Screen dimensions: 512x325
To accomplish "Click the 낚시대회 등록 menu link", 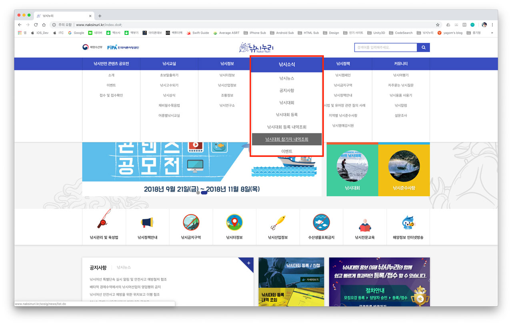I will (x=287, y=115).
